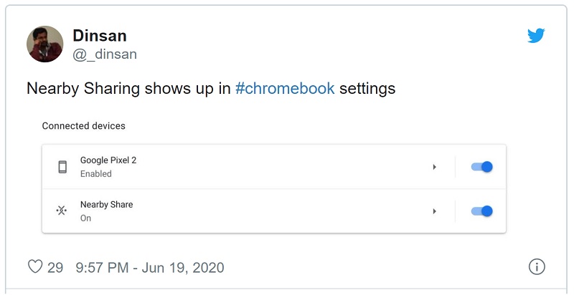The image size is (574, 295).
Task: Expand the Nearby Share arrow
Action: pos(435,211)
